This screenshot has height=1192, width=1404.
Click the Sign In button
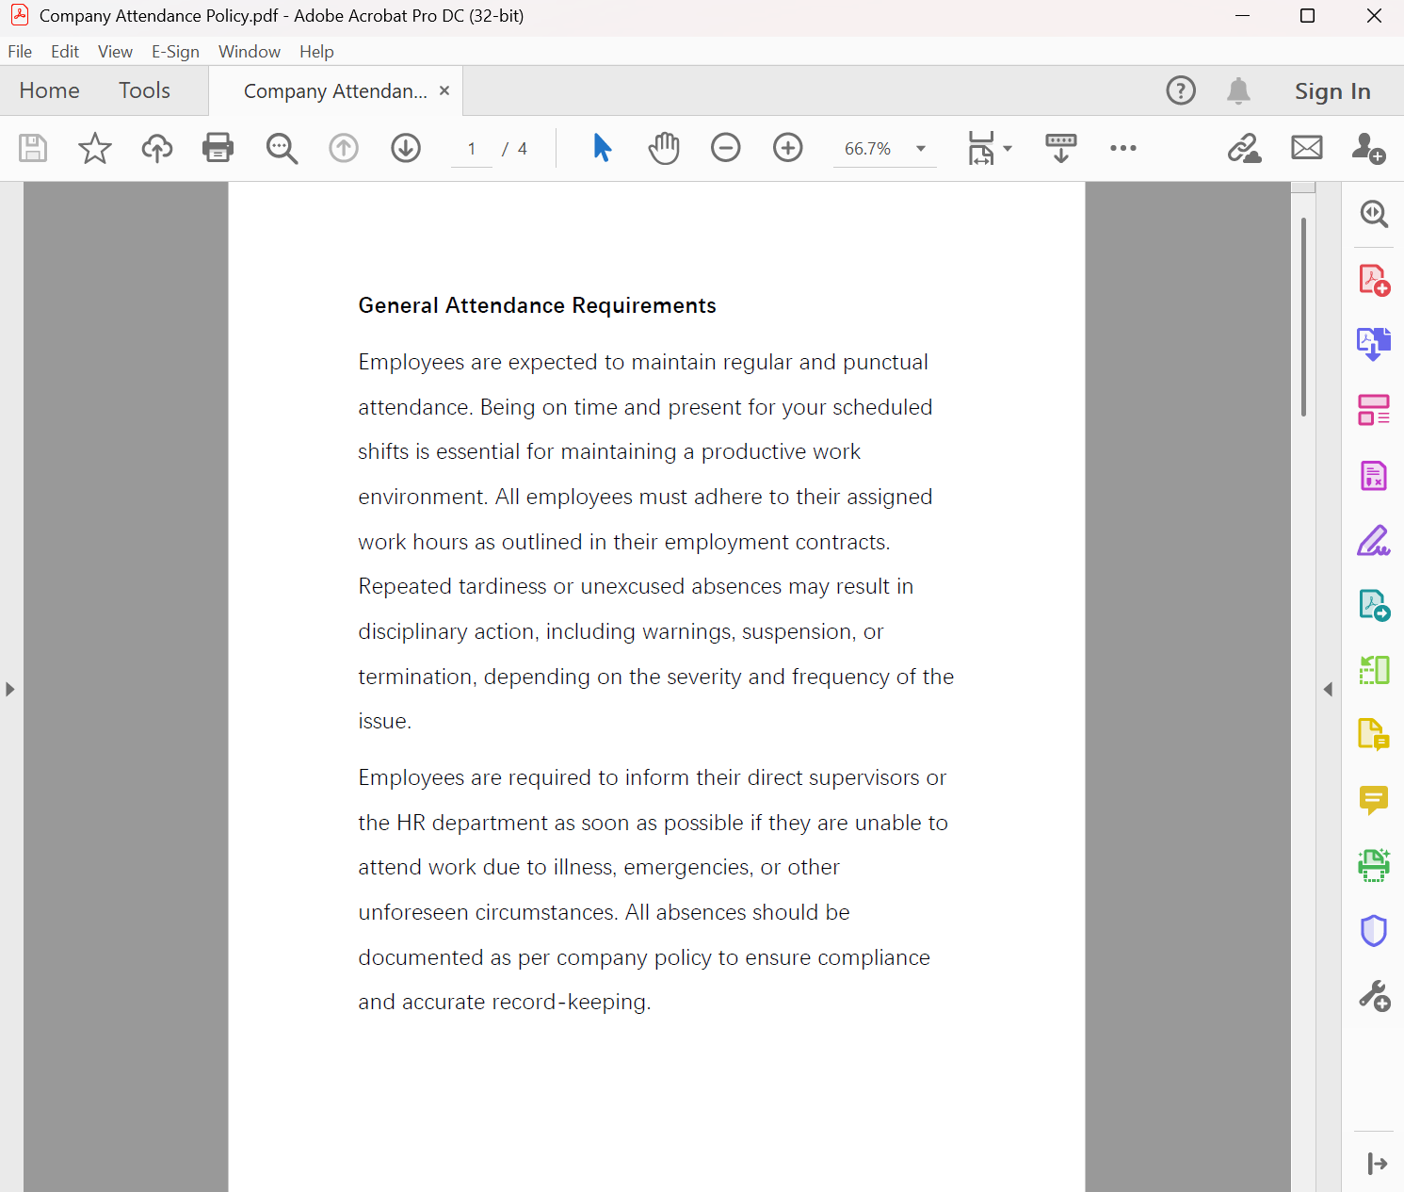click(x=1332, y=90)
